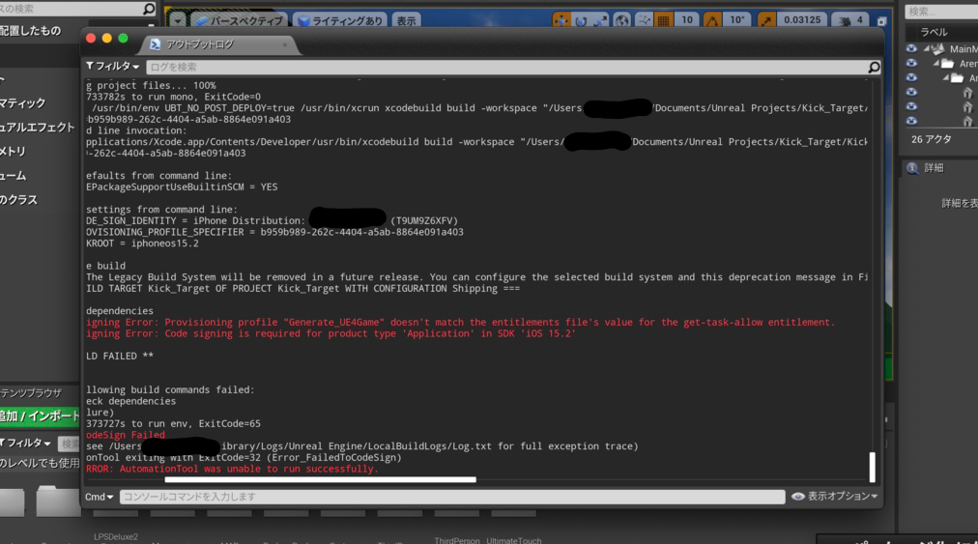Click the 'CodeSign Failed' red log line
978x544 pixels.
tap(126, 435)
